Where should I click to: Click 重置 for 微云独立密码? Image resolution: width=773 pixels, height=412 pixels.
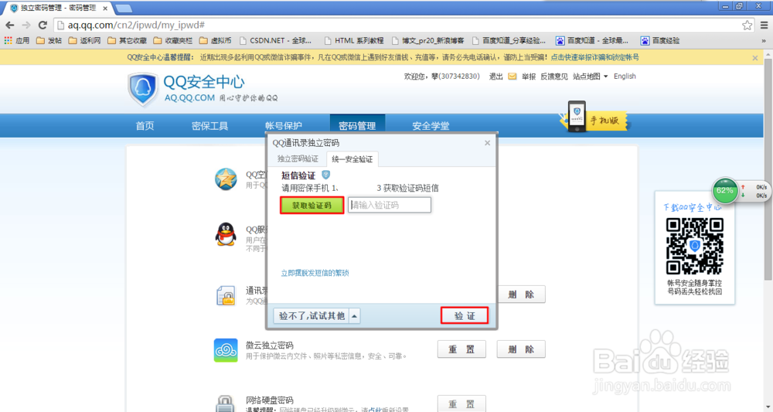pyautogui.click(x=461, y=349)
